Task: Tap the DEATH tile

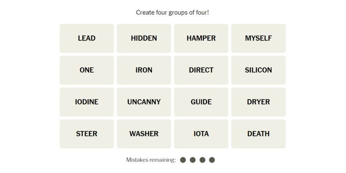Action: [x=258, y=134]
